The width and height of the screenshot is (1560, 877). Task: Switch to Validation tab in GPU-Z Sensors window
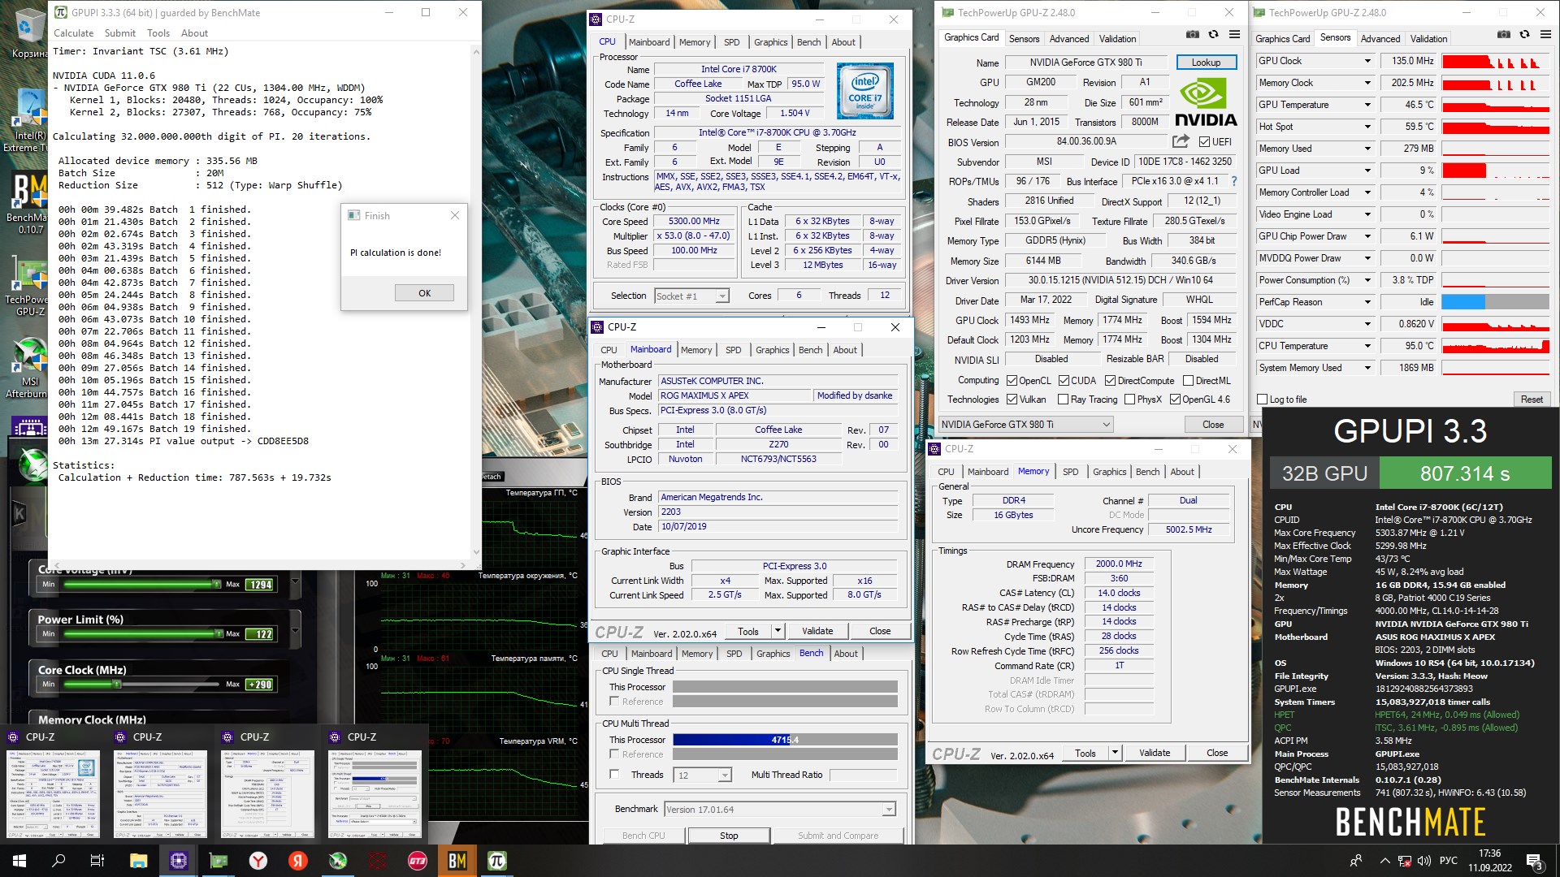click(1428, 39)
